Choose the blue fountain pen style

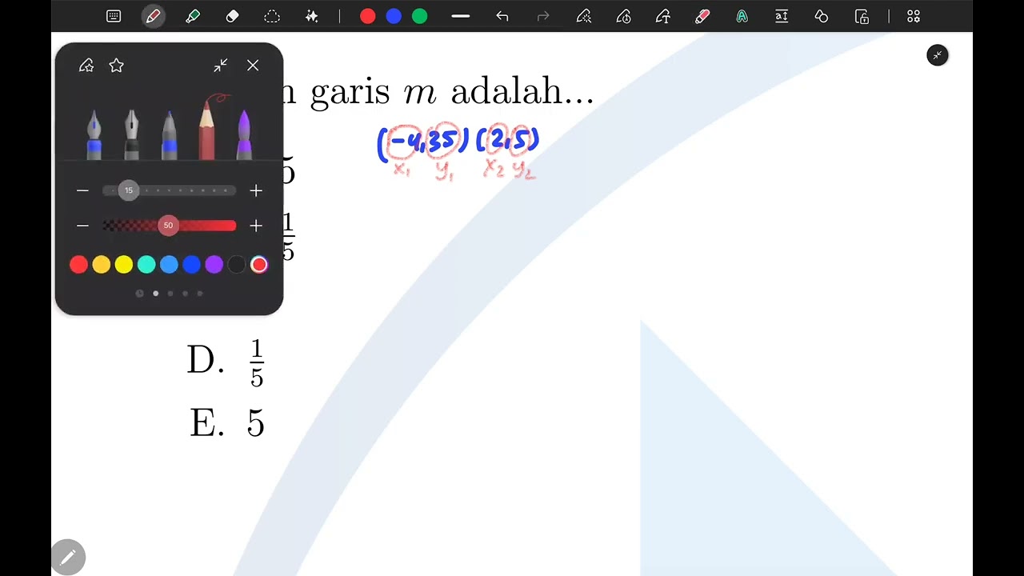click(94, 134)
